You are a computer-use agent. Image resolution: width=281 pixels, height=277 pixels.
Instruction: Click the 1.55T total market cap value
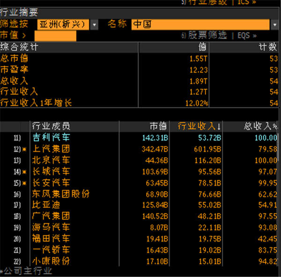199,59
